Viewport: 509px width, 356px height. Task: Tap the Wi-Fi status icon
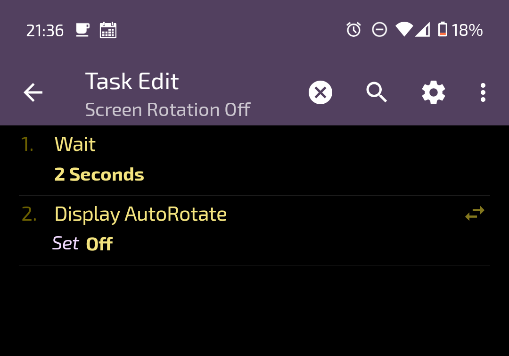404,29
